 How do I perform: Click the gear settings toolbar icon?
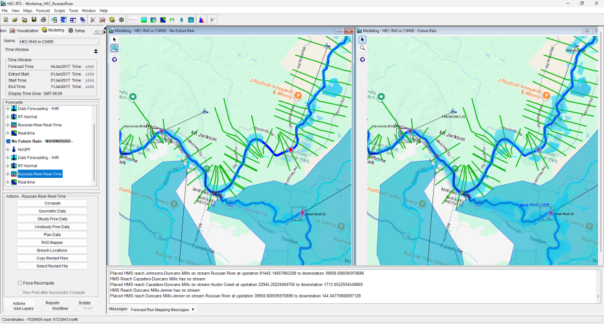point(122,19)
